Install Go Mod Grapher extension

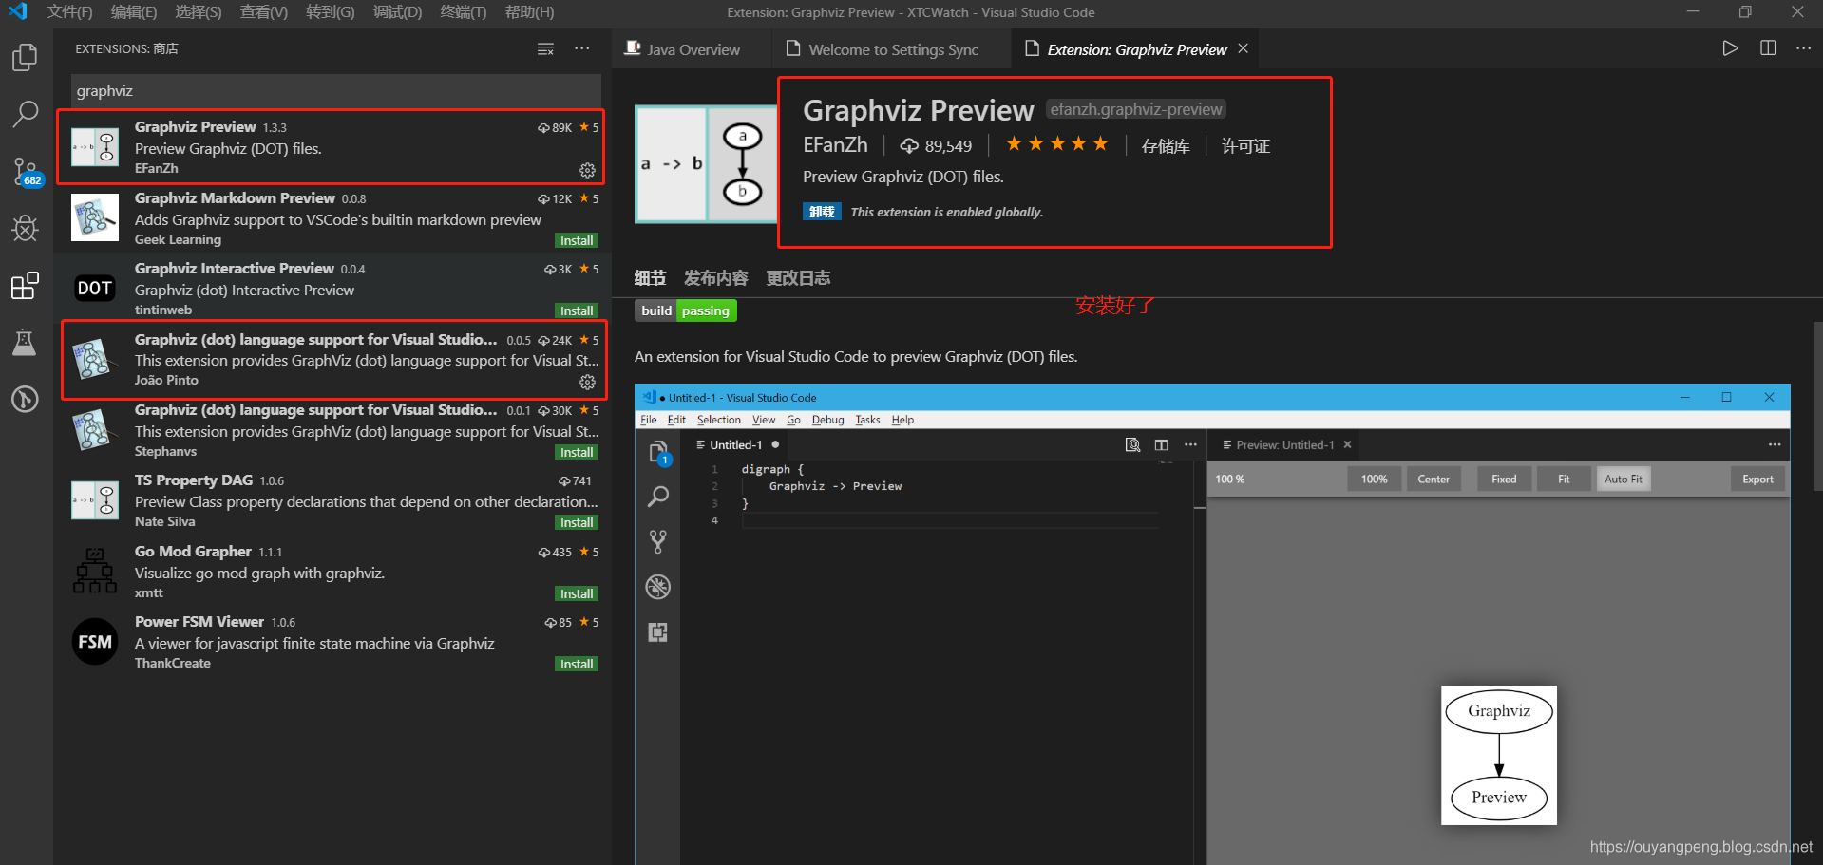pos(577,593)
